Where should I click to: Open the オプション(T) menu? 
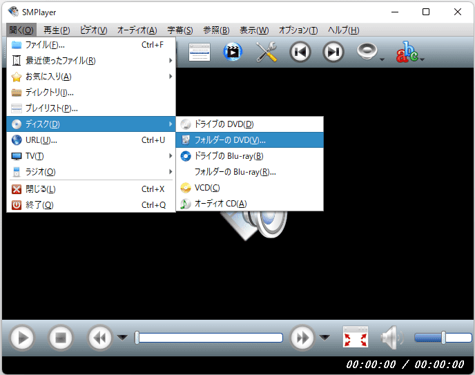[x=298, y=30]
